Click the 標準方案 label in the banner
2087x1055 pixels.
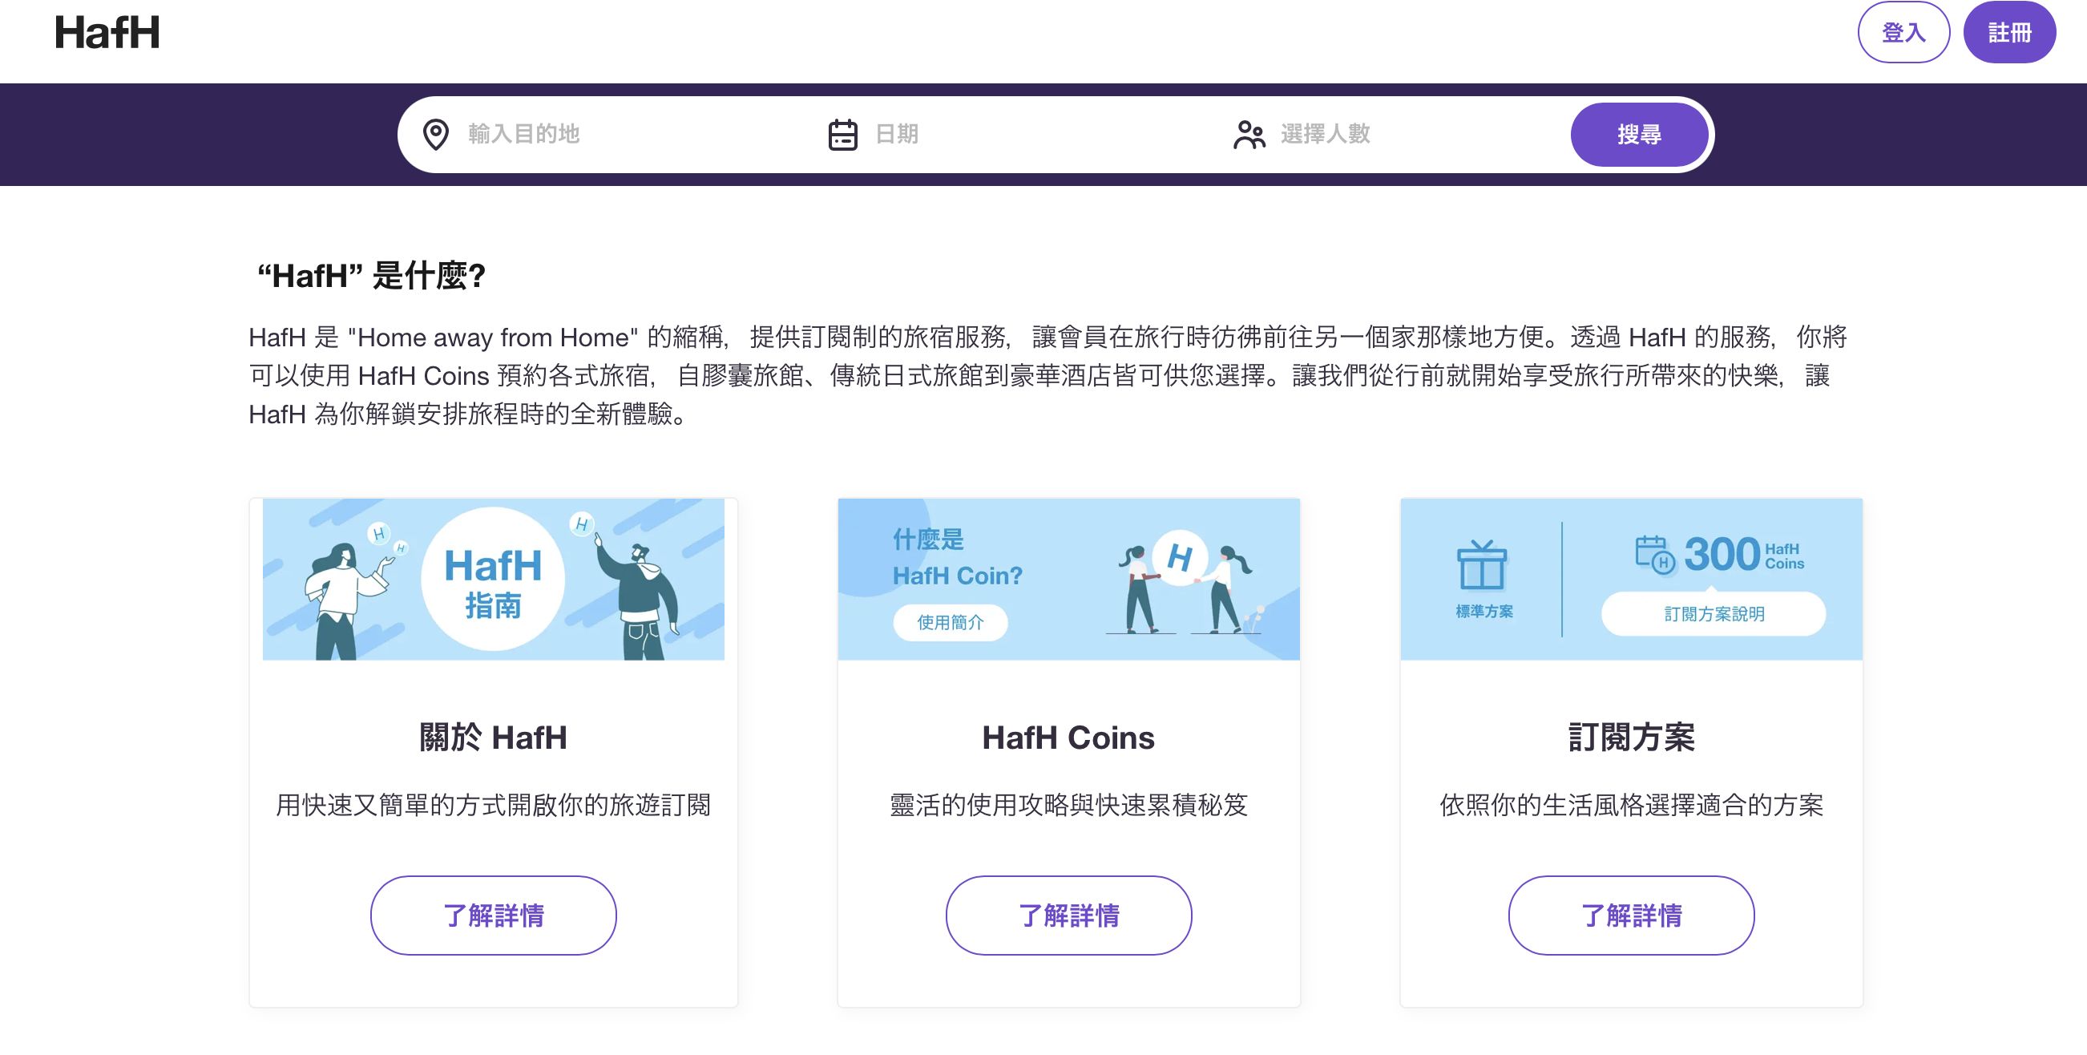click(1484, 612)
